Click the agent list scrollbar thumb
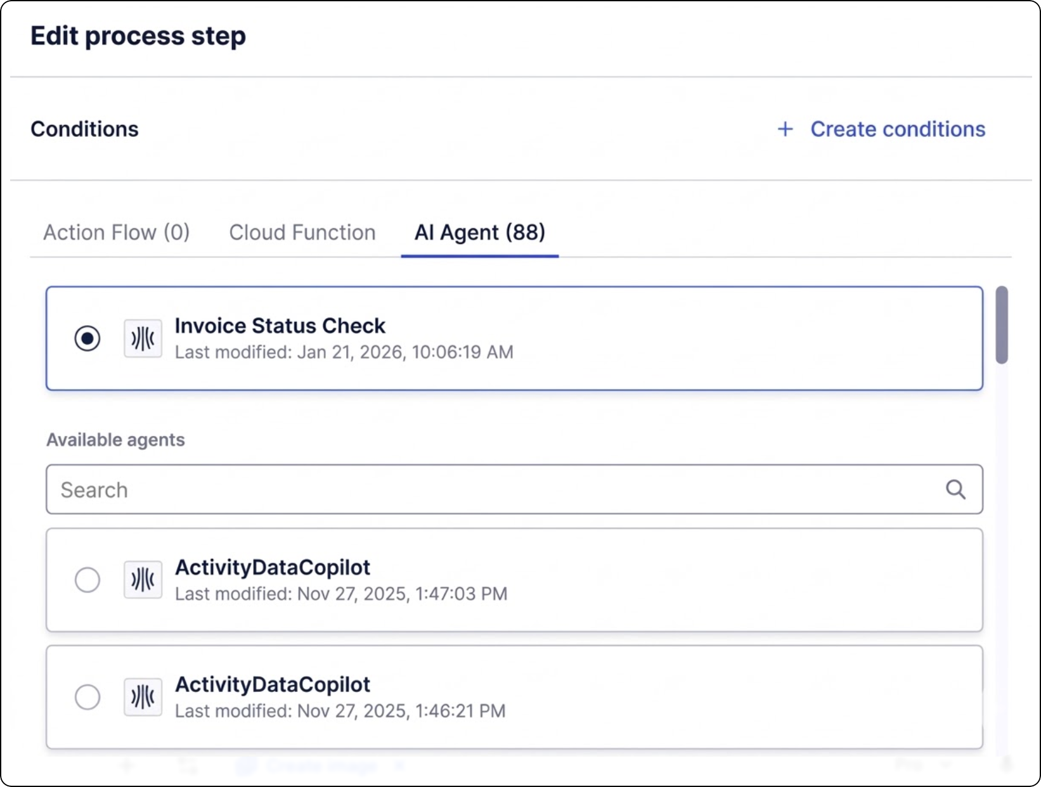 [1002, 325]
